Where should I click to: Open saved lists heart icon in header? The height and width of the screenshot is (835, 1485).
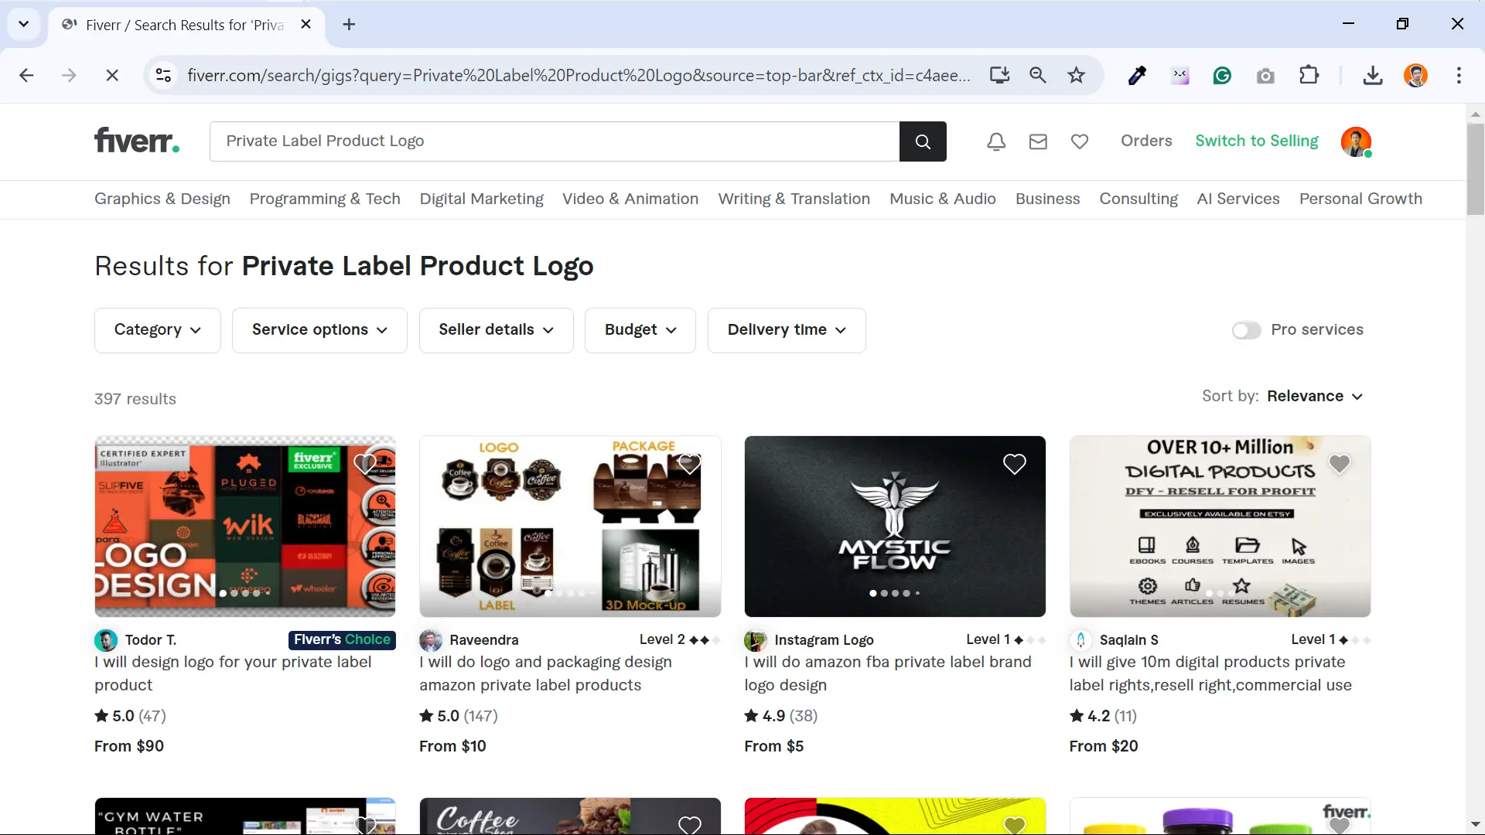(1080, 141)
